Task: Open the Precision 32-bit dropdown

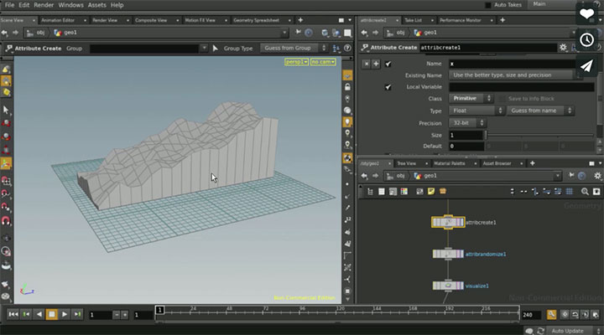Action: point(467,123)
